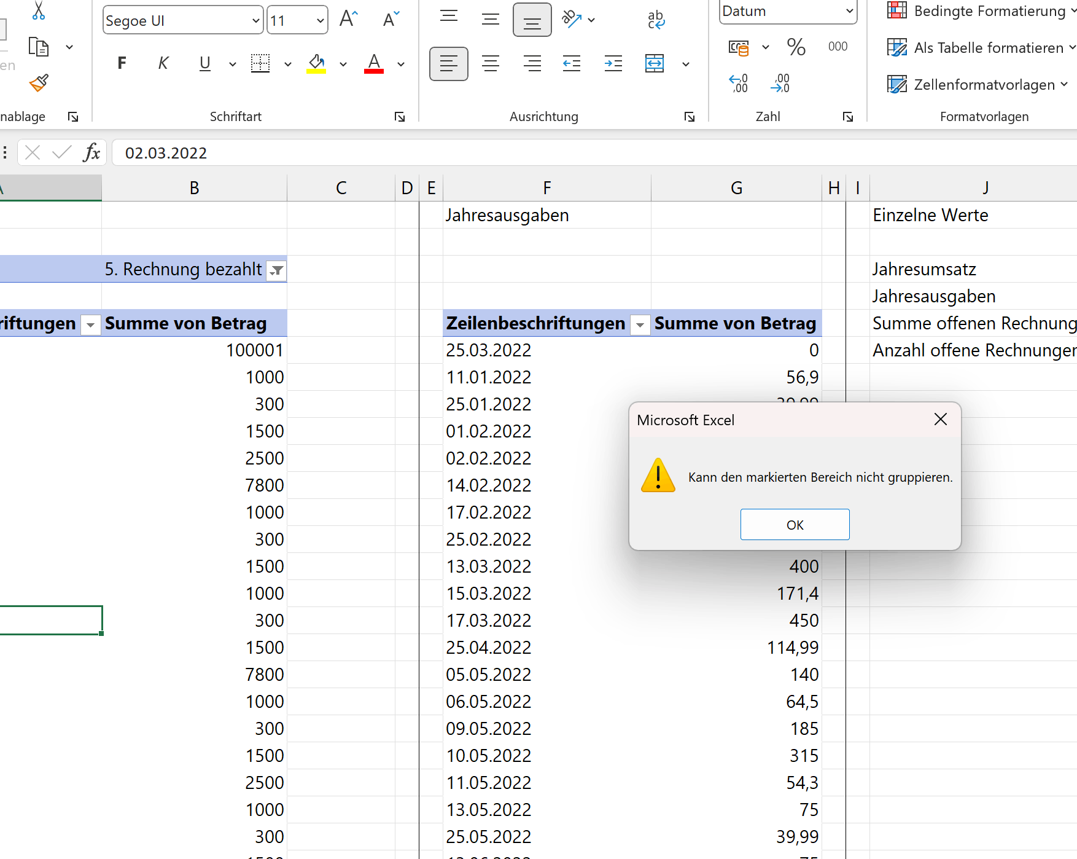Increase font size with the larger A icon

coord(348,20)
